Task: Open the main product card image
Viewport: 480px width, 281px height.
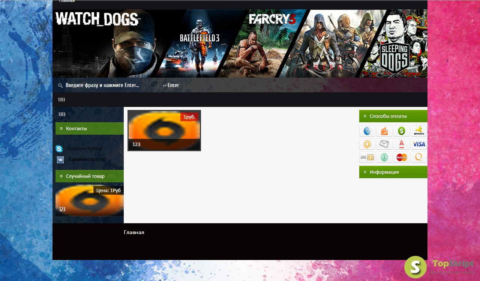Action: (164, 131)
